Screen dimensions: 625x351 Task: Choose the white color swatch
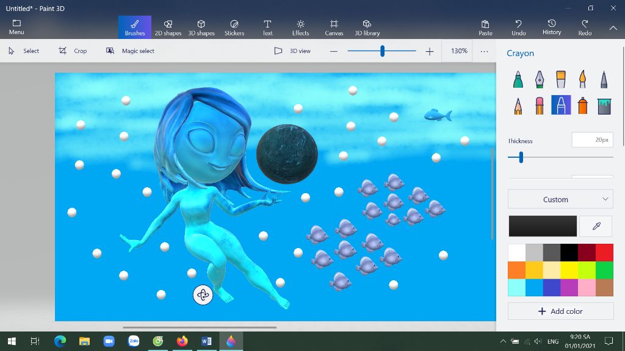[516, 253]
